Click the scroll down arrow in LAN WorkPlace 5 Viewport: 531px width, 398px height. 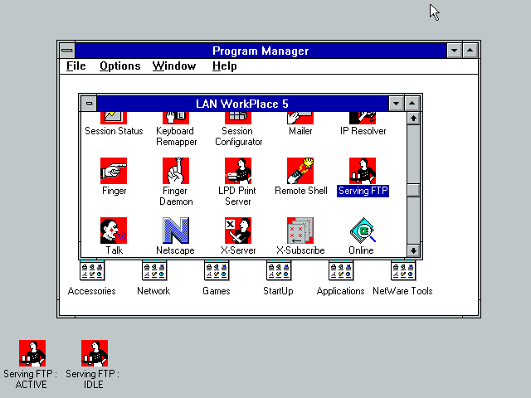click(x=413, y=250)
